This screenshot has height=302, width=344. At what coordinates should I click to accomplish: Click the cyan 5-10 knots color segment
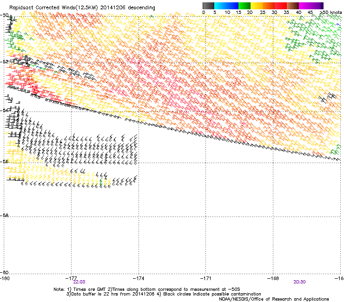tap(220, 6)
